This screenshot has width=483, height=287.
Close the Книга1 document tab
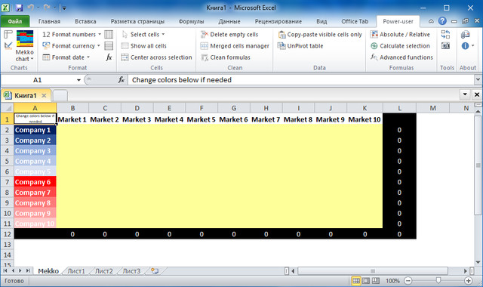[x=44, y=96]
